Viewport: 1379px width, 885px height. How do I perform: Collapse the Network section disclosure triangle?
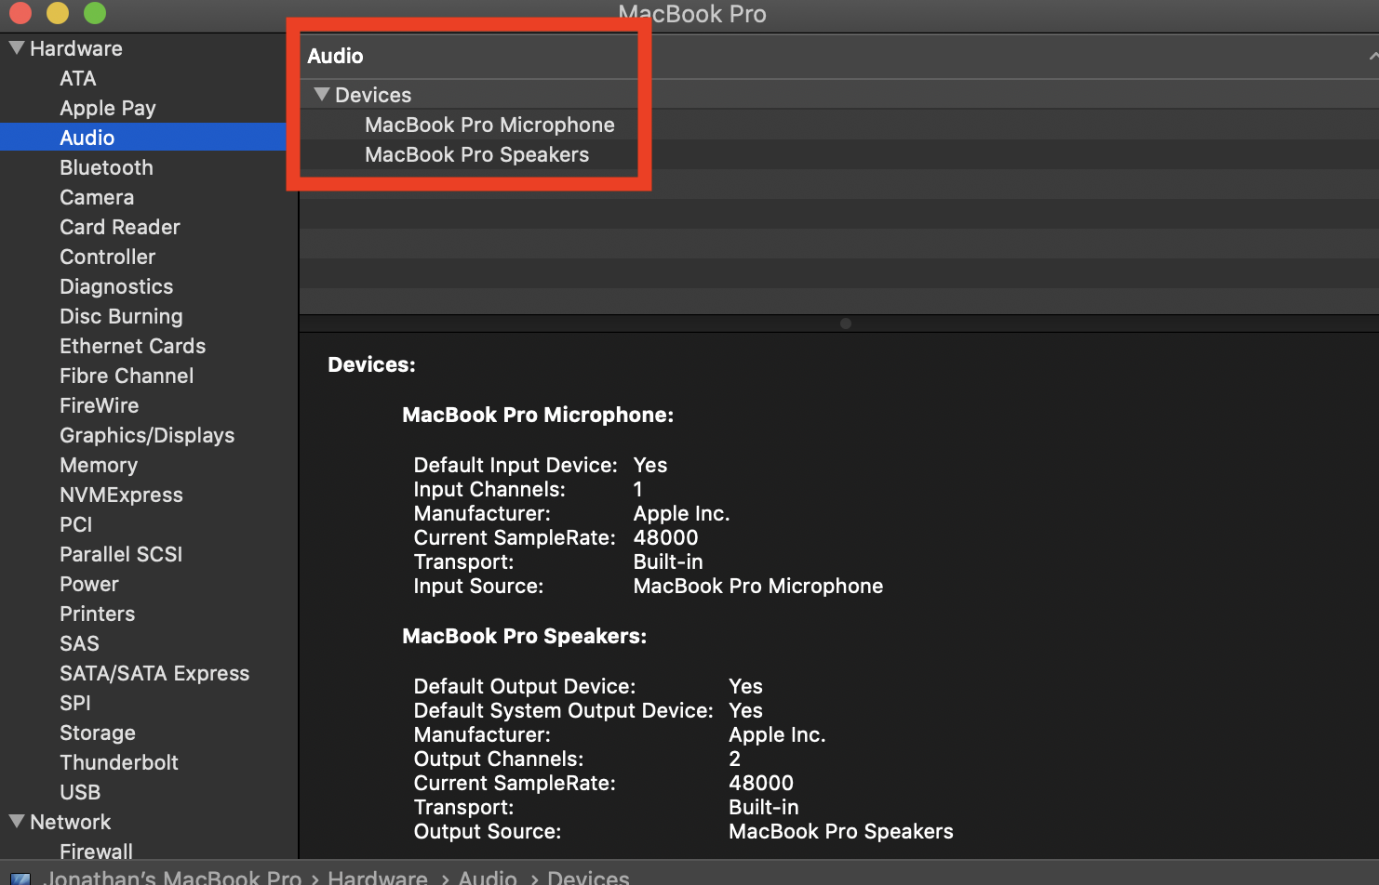tap(17, 821)
